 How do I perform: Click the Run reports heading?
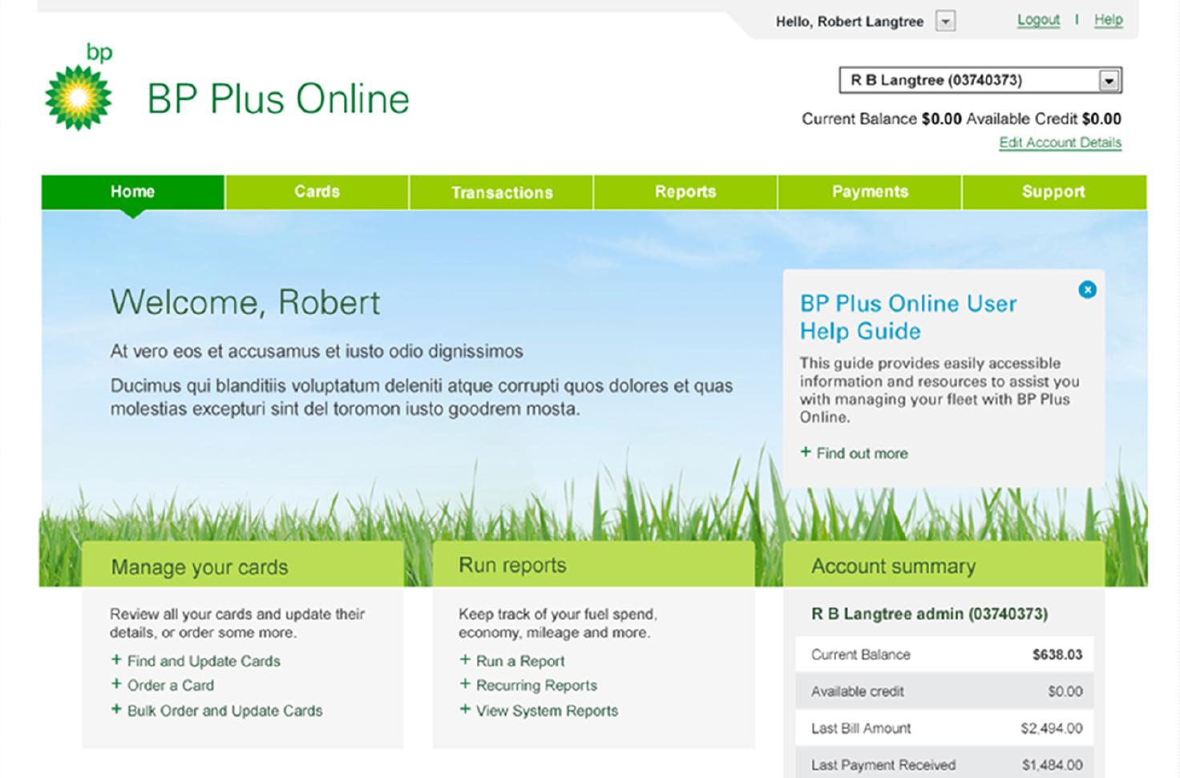512,566
